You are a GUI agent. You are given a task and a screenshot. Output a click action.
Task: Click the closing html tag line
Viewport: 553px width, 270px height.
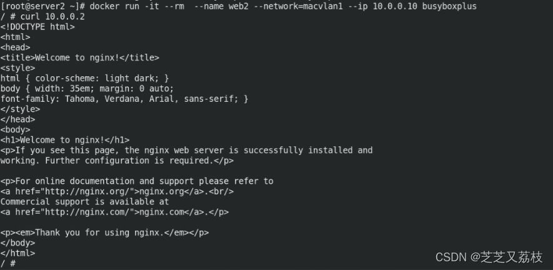tap(17, 253)
